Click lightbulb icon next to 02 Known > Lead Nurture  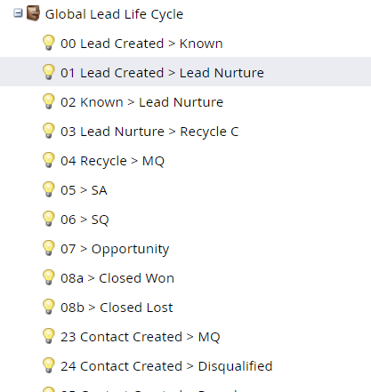[48, 101]
